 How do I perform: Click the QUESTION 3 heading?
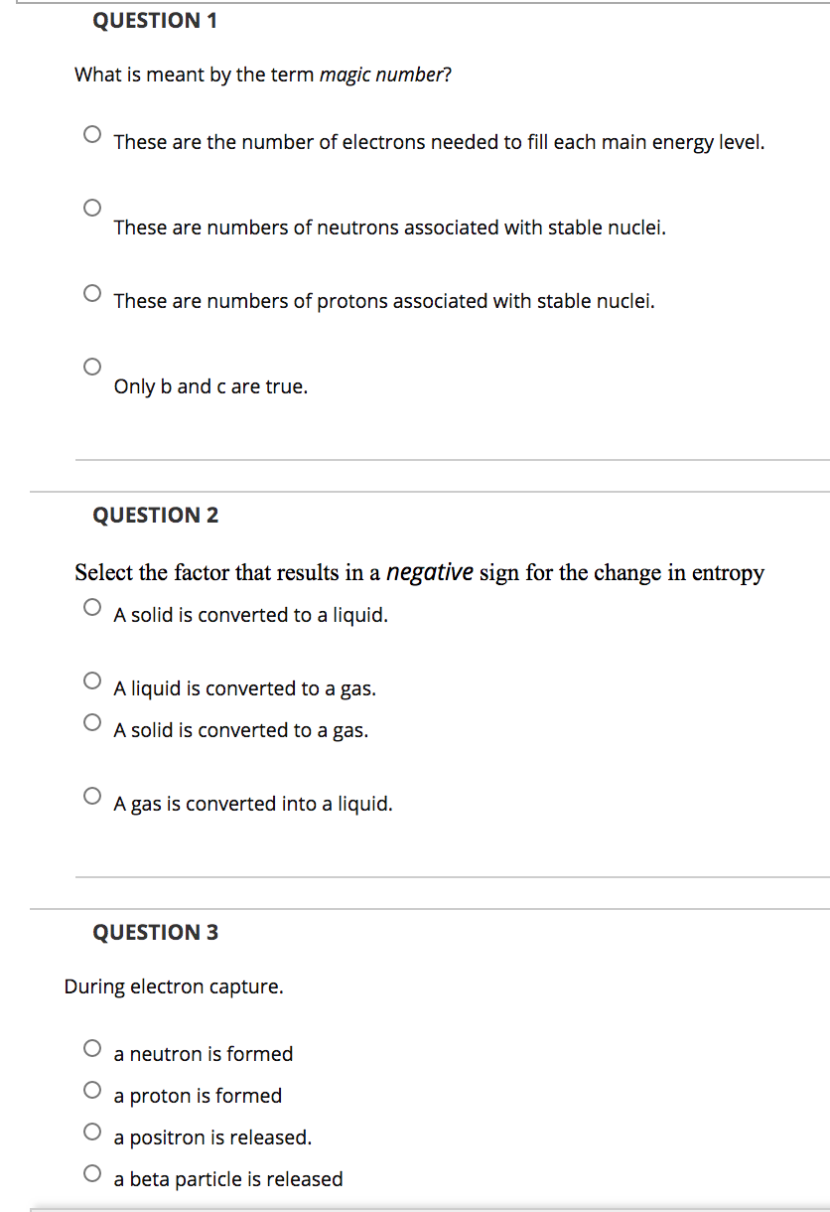[155, 932]
